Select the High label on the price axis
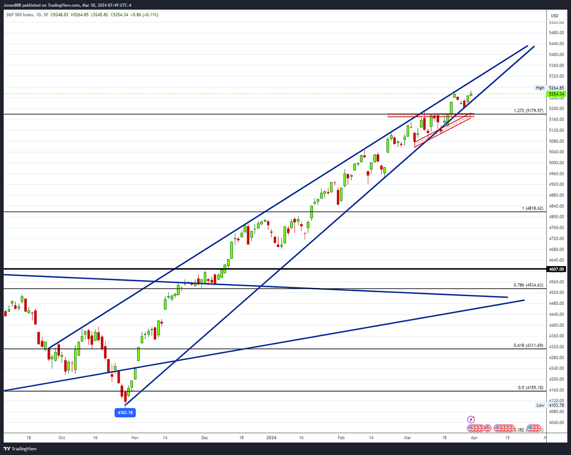 [540, 88]
